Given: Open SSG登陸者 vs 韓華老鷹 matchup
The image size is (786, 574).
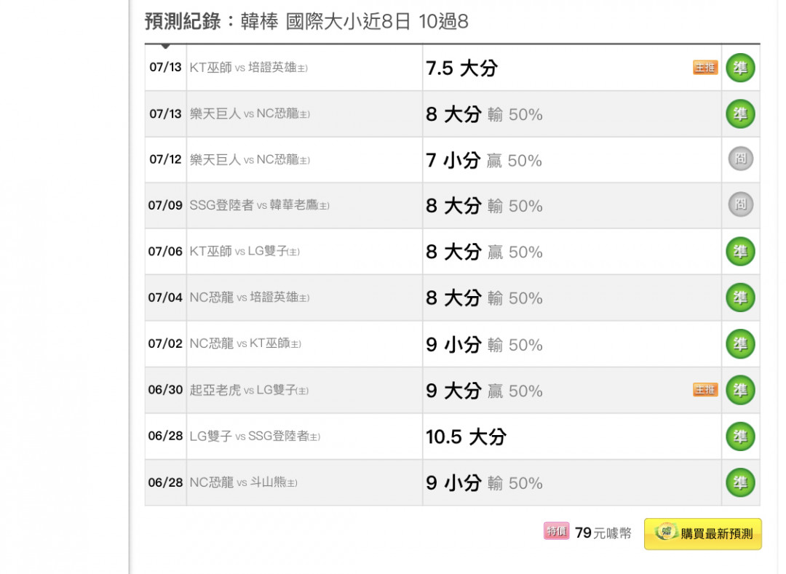Looking at the screenshot, I should click(259, 205).
